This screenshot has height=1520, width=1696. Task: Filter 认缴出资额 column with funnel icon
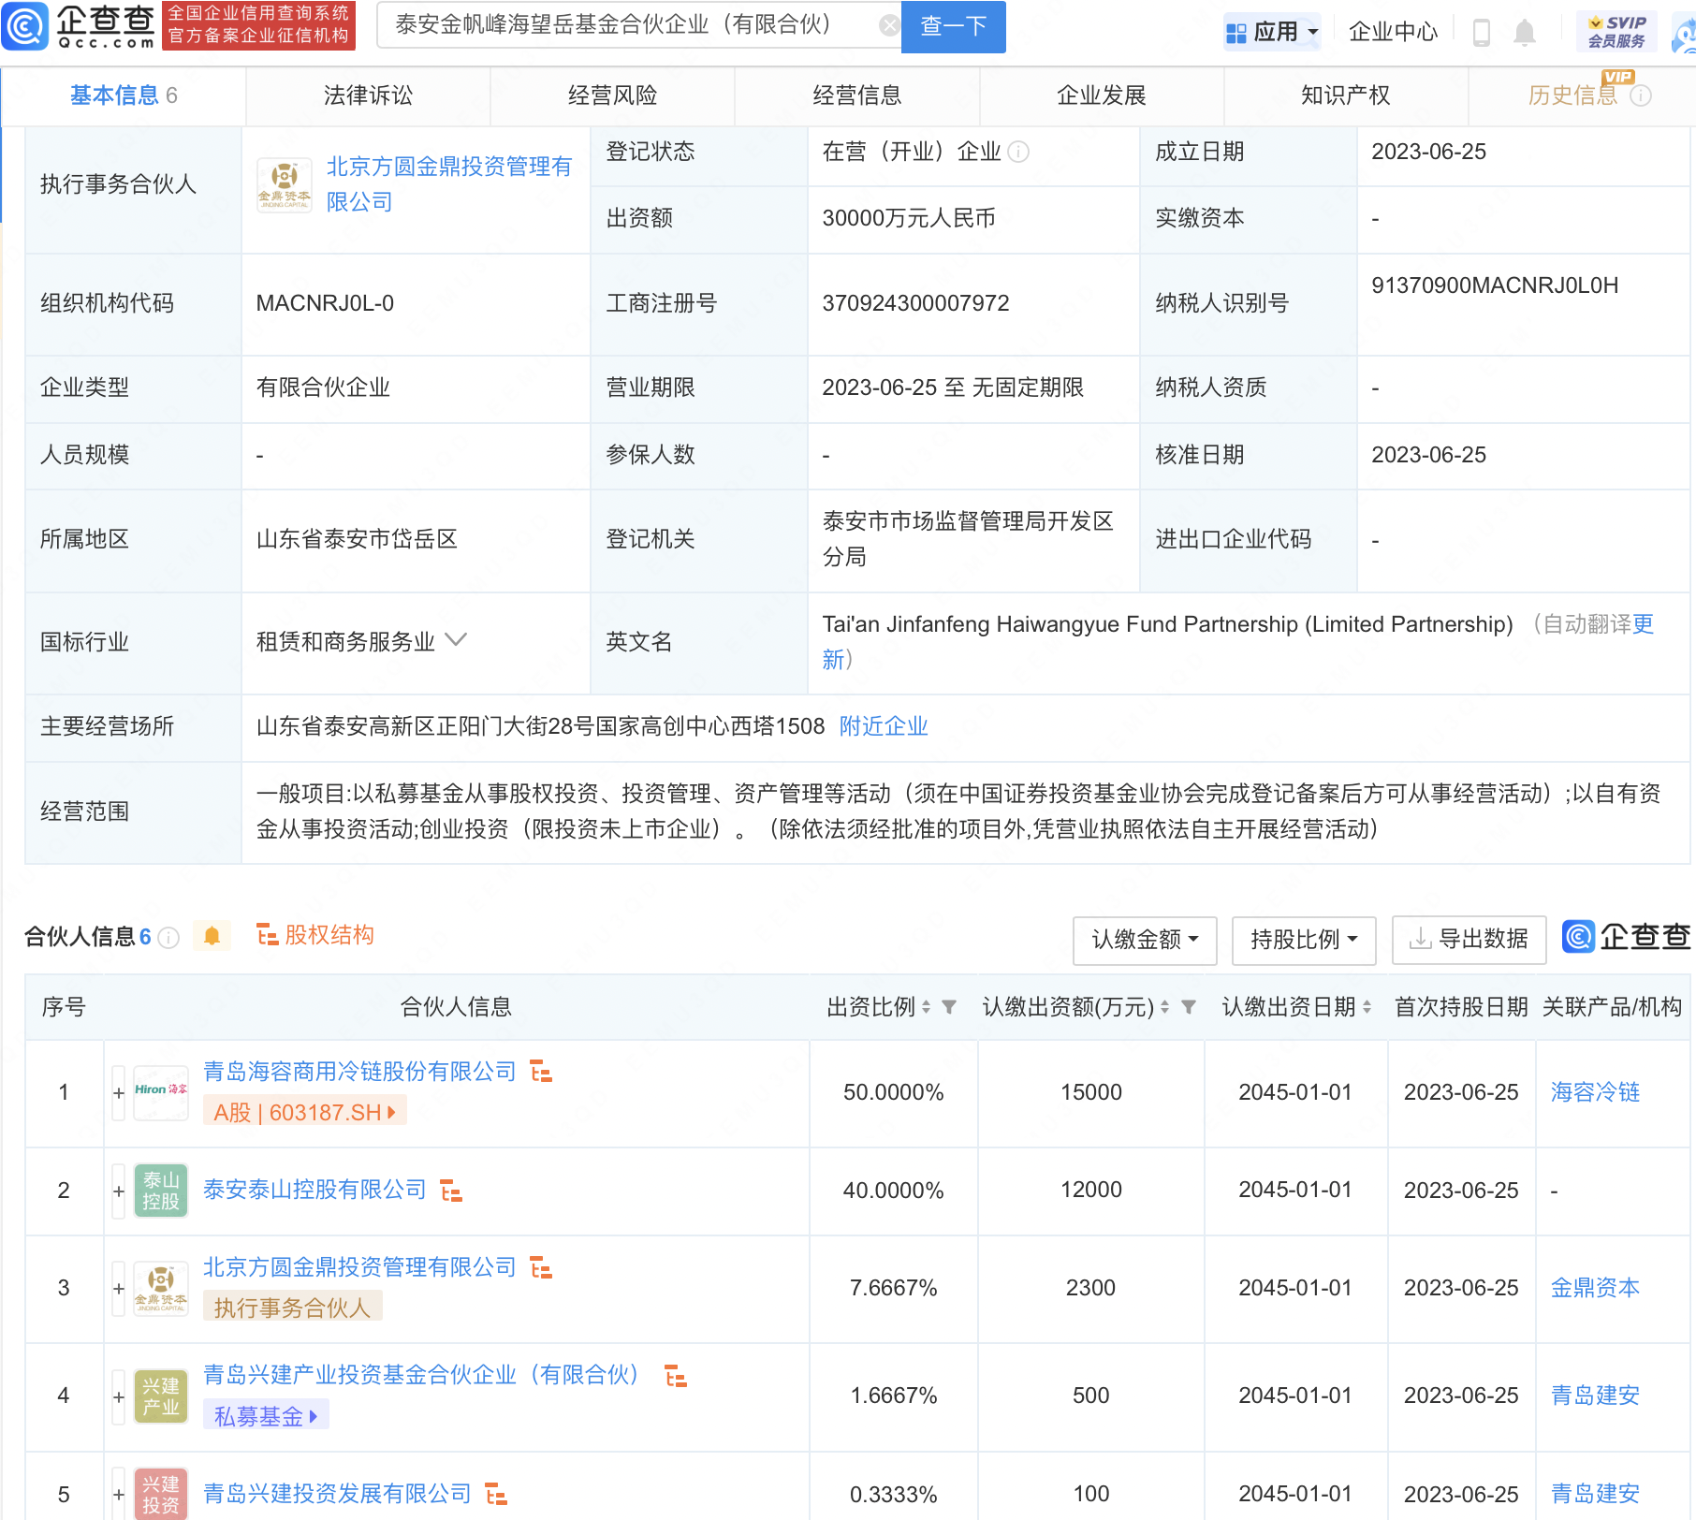(1189, 1007)
